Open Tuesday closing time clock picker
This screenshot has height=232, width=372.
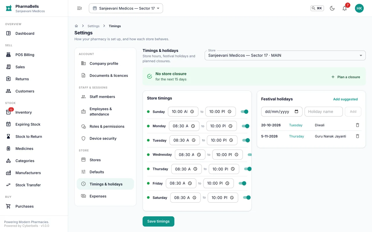pyautogui.click(x=231, y=140)
